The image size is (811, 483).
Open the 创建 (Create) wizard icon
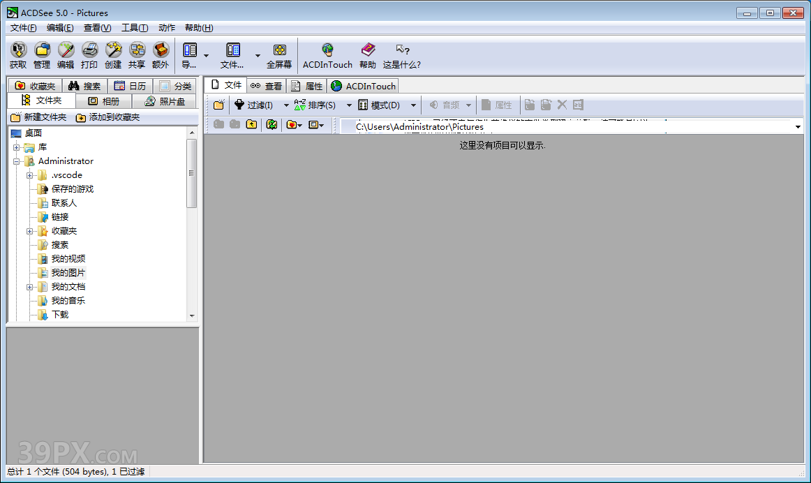[113, 54]
